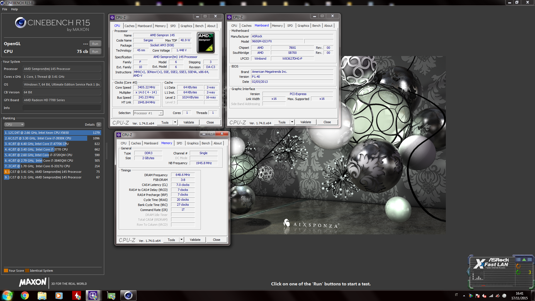Click the CPU-Z Mainboard window title icon

[229, 17]
